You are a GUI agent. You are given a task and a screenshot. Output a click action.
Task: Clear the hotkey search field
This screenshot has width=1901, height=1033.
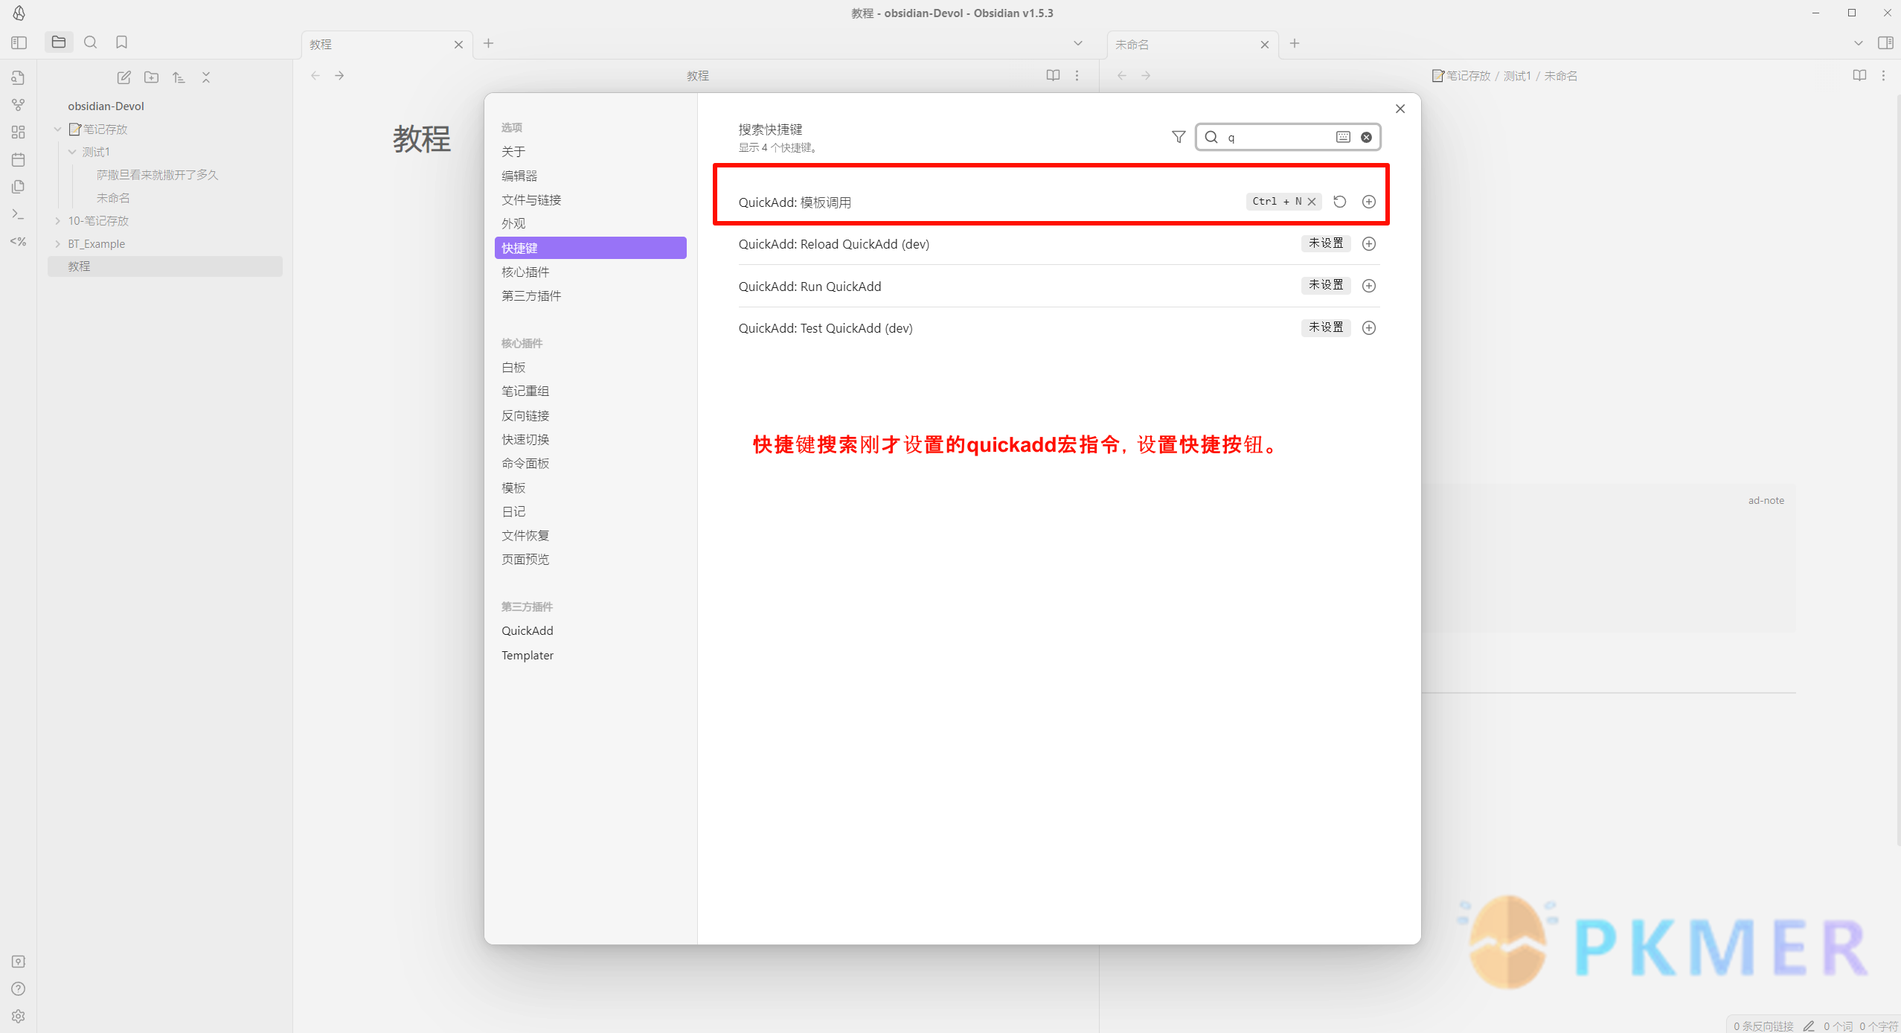tap(1366, 137)
